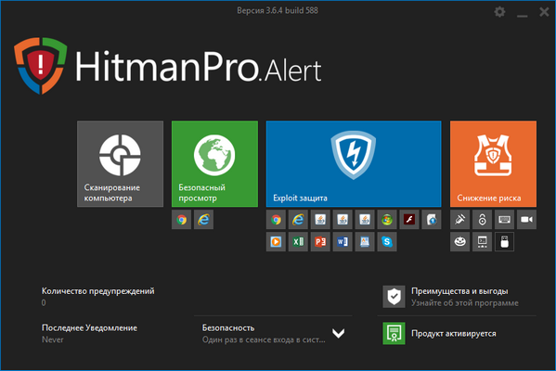Click the pumpkin face icon

click(459, 242)
